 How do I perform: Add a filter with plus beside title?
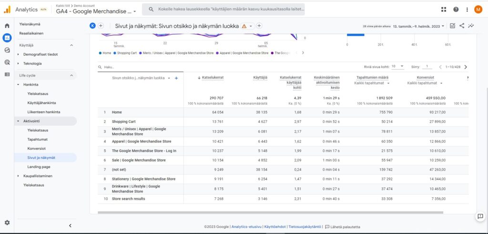259,26
